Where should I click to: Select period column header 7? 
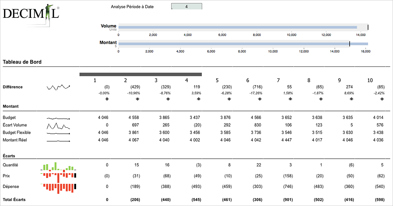pyautogui.click(x=278, y=80)
